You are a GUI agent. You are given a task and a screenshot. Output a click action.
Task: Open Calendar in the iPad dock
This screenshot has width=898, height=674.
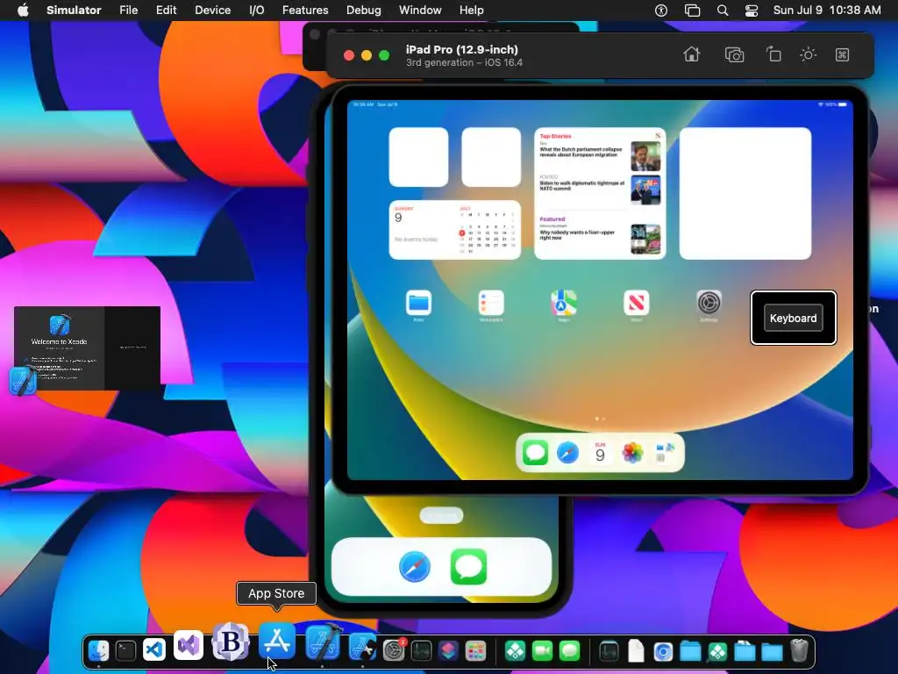coord(600,453)
